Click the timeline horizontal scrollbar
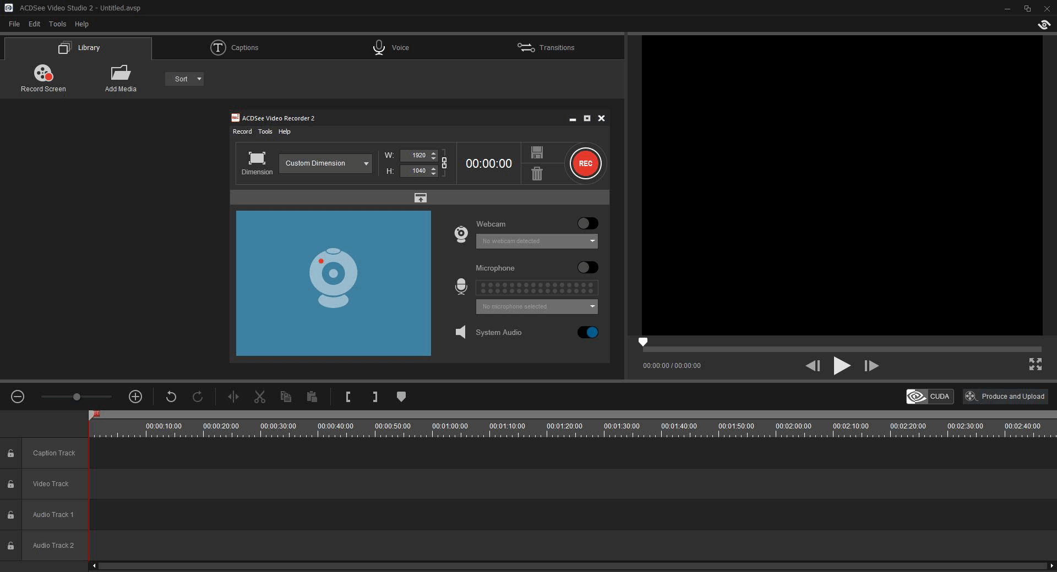This screenshot has width=1057, height=572. point(573,565)
